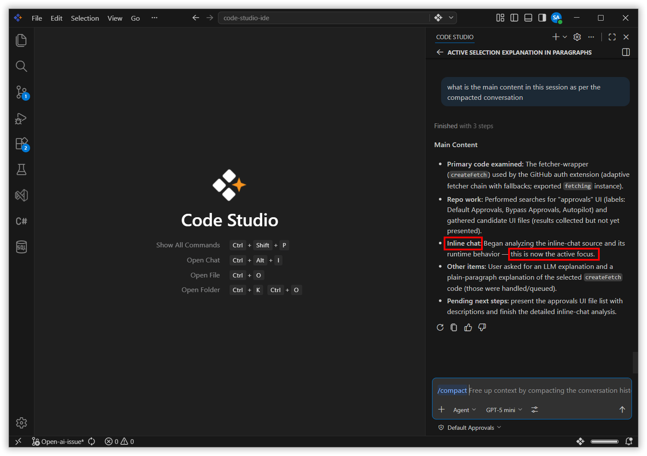Open the configure tools icon in chat input
The height and width of the screenshot is (456, 647).
point(534,410)
